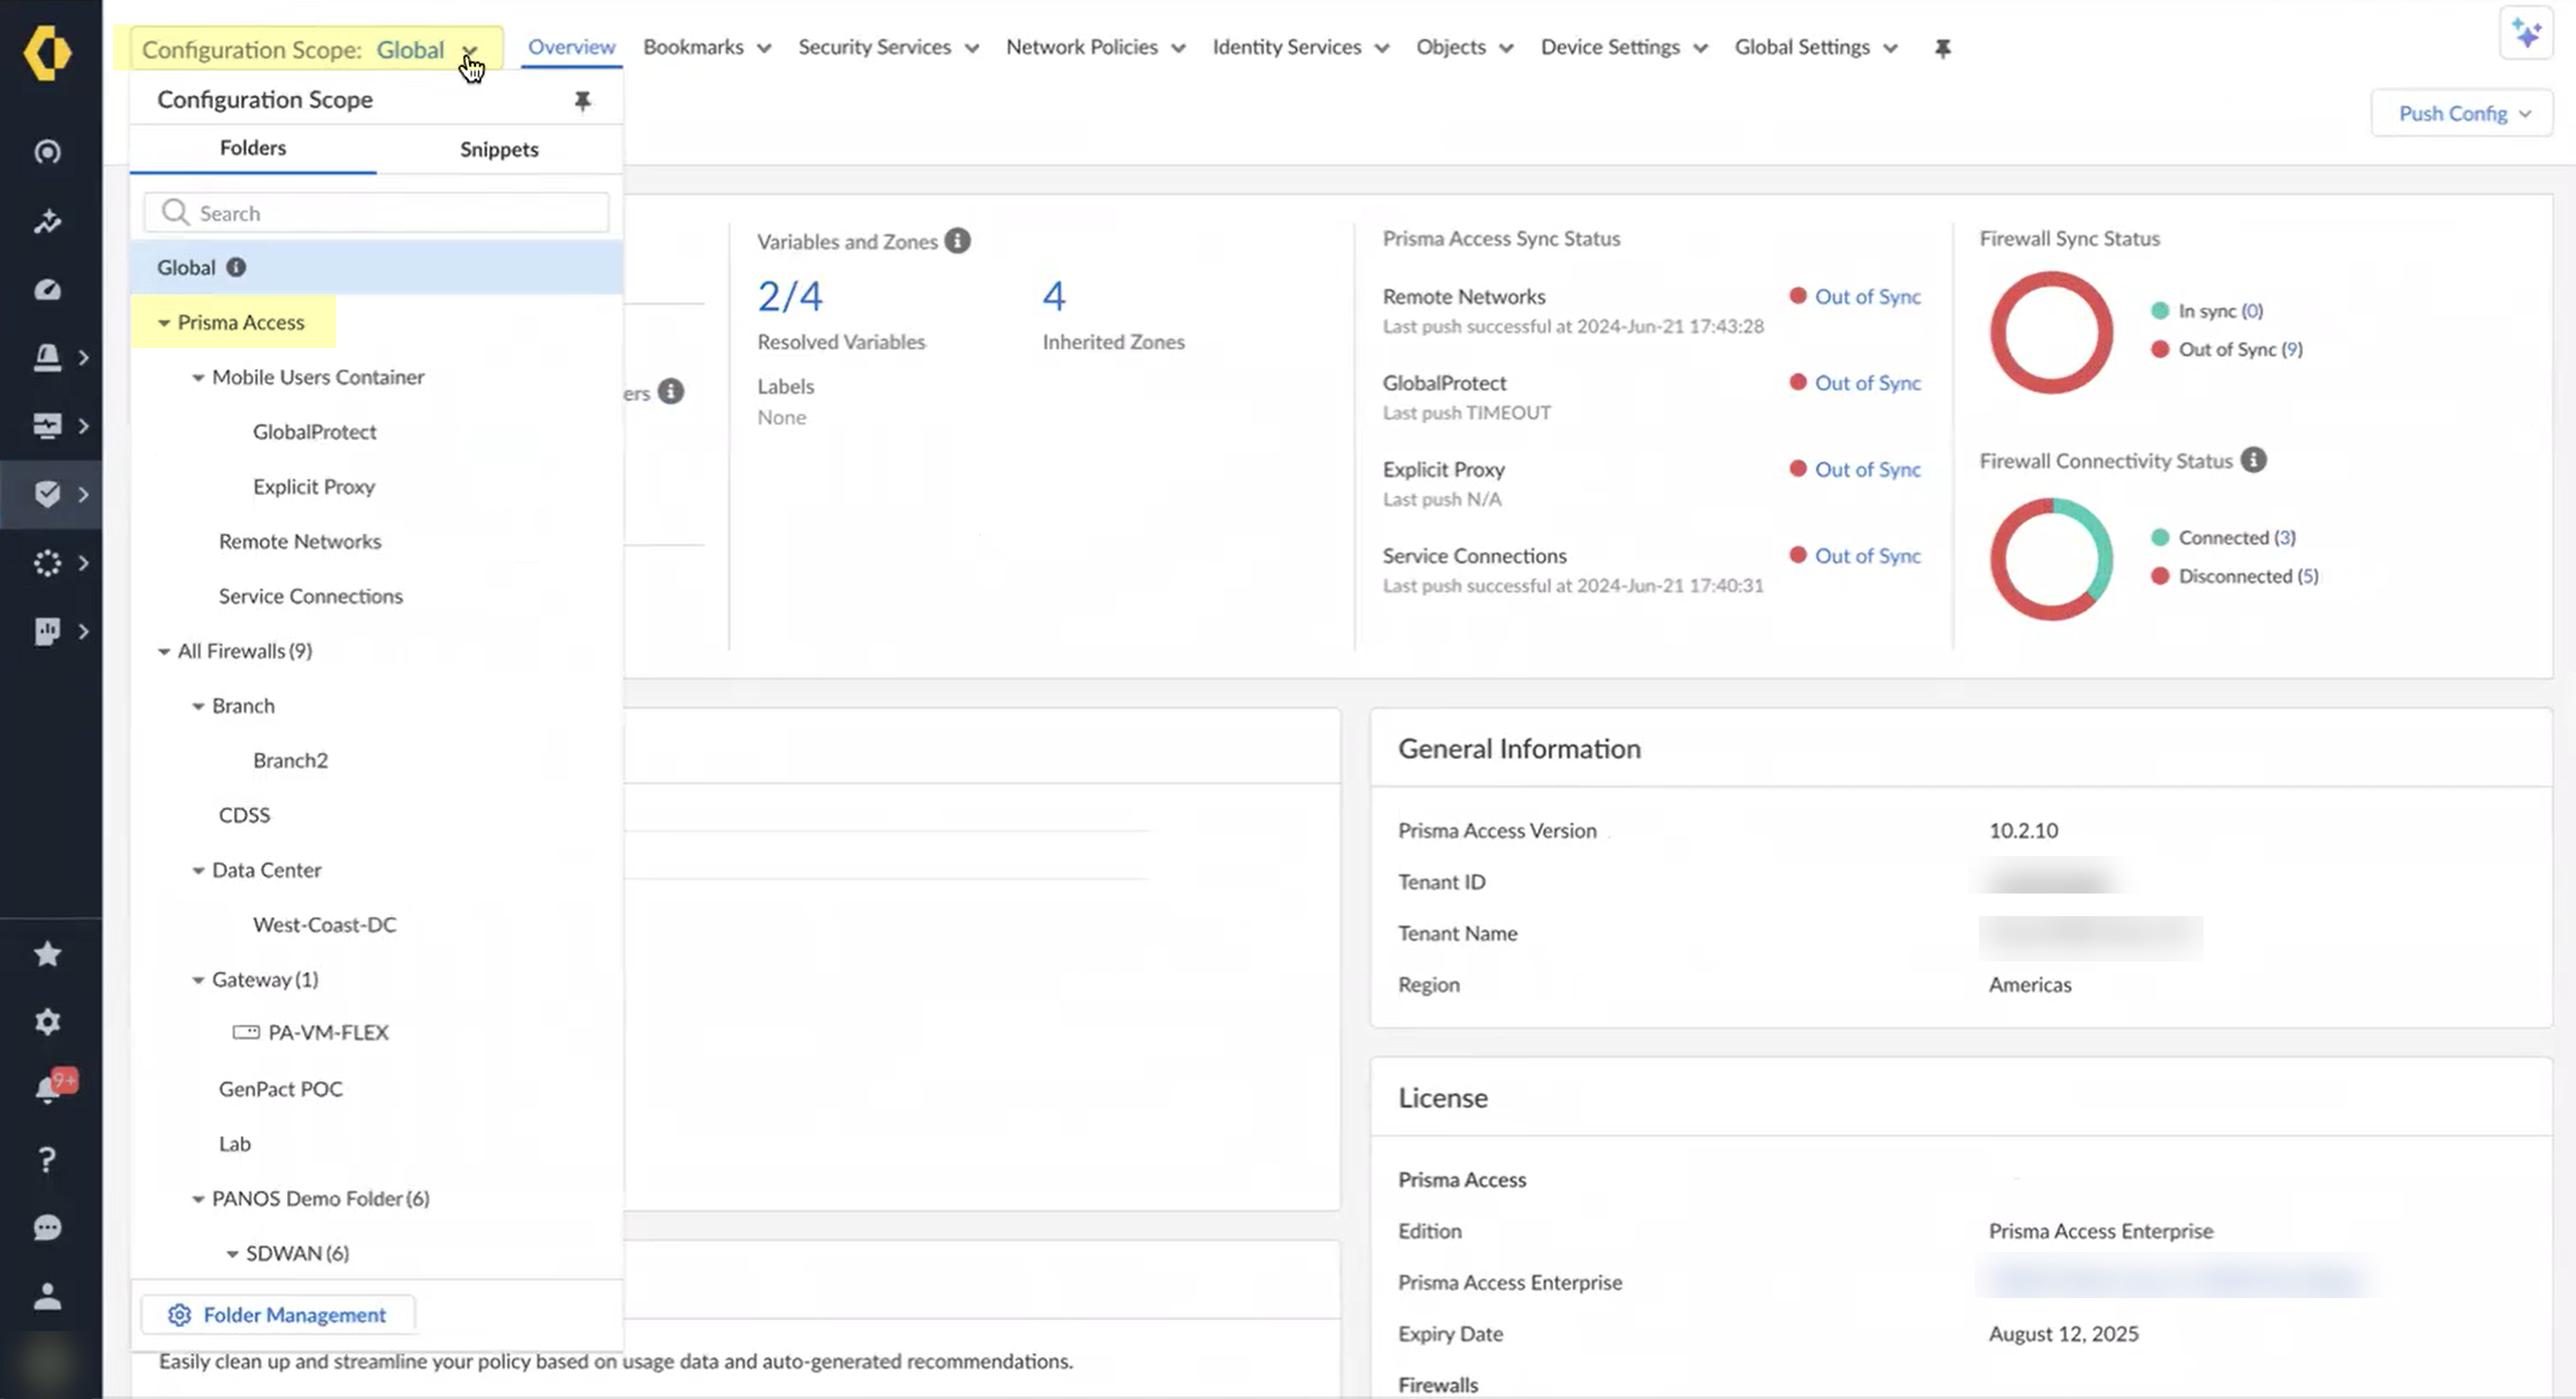Open sidebar settings gear icon
Image resolution: width=2576 pixels, height=1399 pixels.
pos(47,1022)
